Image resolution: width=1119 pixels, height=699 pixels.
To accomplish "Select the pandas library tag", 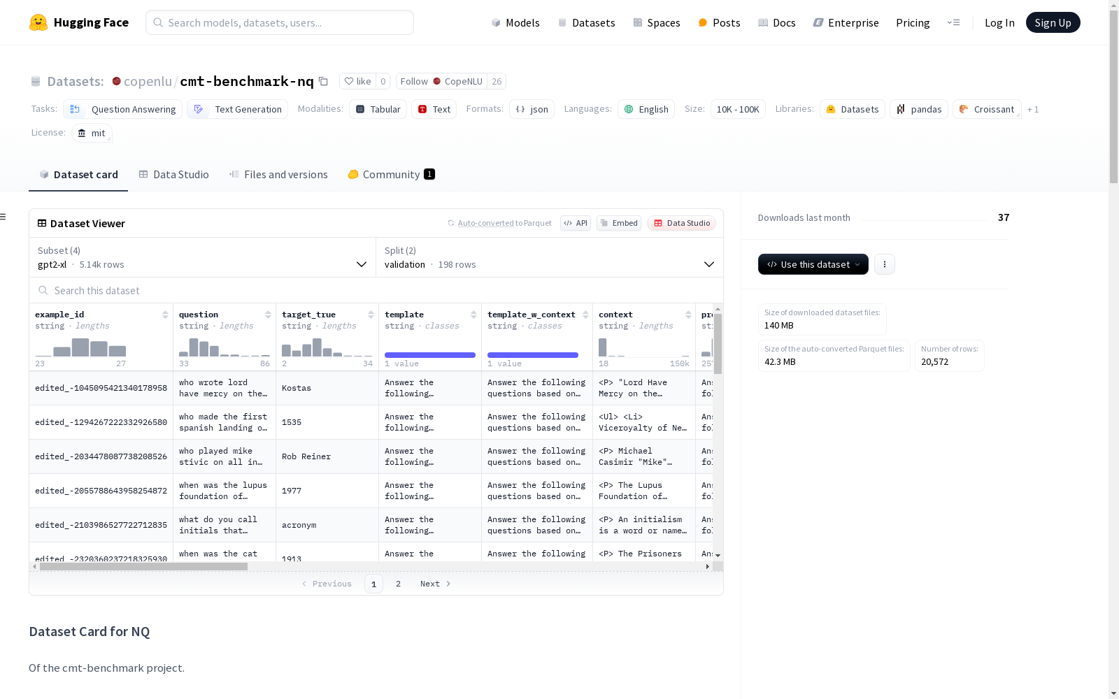I will click(x=919, y=109).
